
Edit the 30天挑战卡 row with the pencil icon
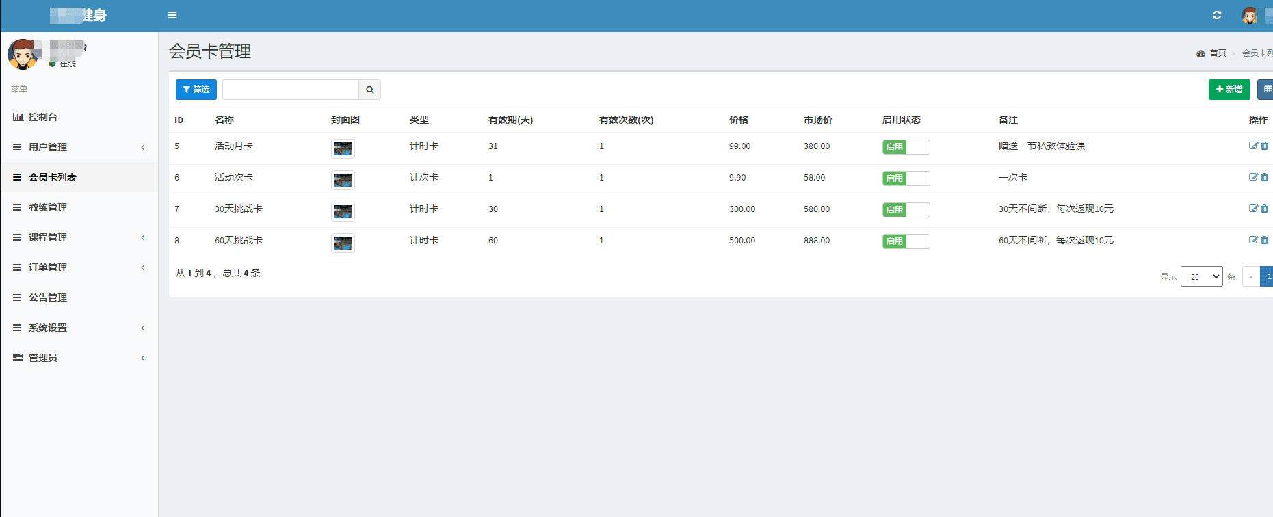tap(1253, 209)
